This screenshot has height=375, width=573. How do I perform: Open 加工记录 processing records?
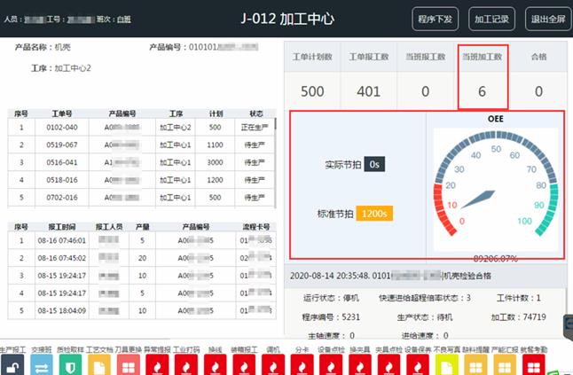491,19
